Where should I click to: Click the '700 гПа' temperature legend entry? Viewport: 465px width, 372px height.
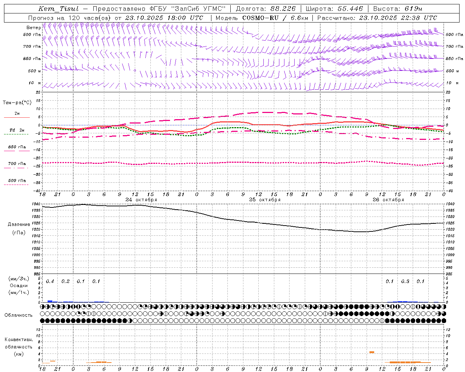17,164
